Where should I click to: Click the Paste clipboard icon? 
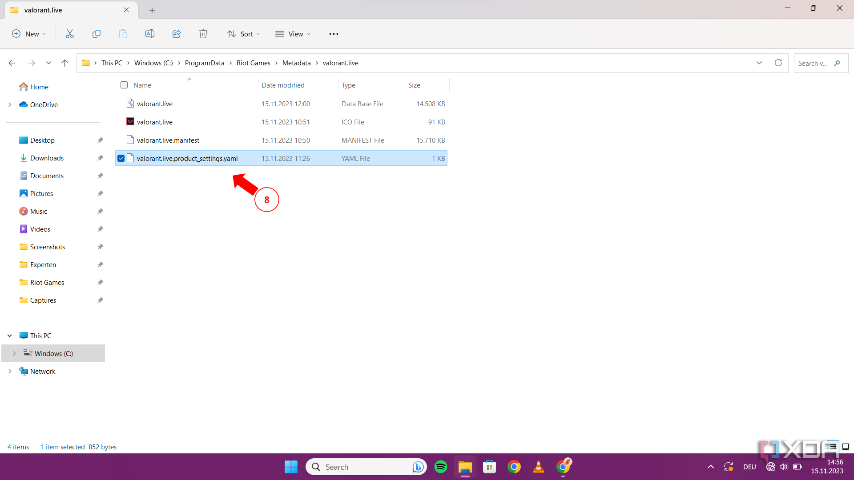point(123,34)
